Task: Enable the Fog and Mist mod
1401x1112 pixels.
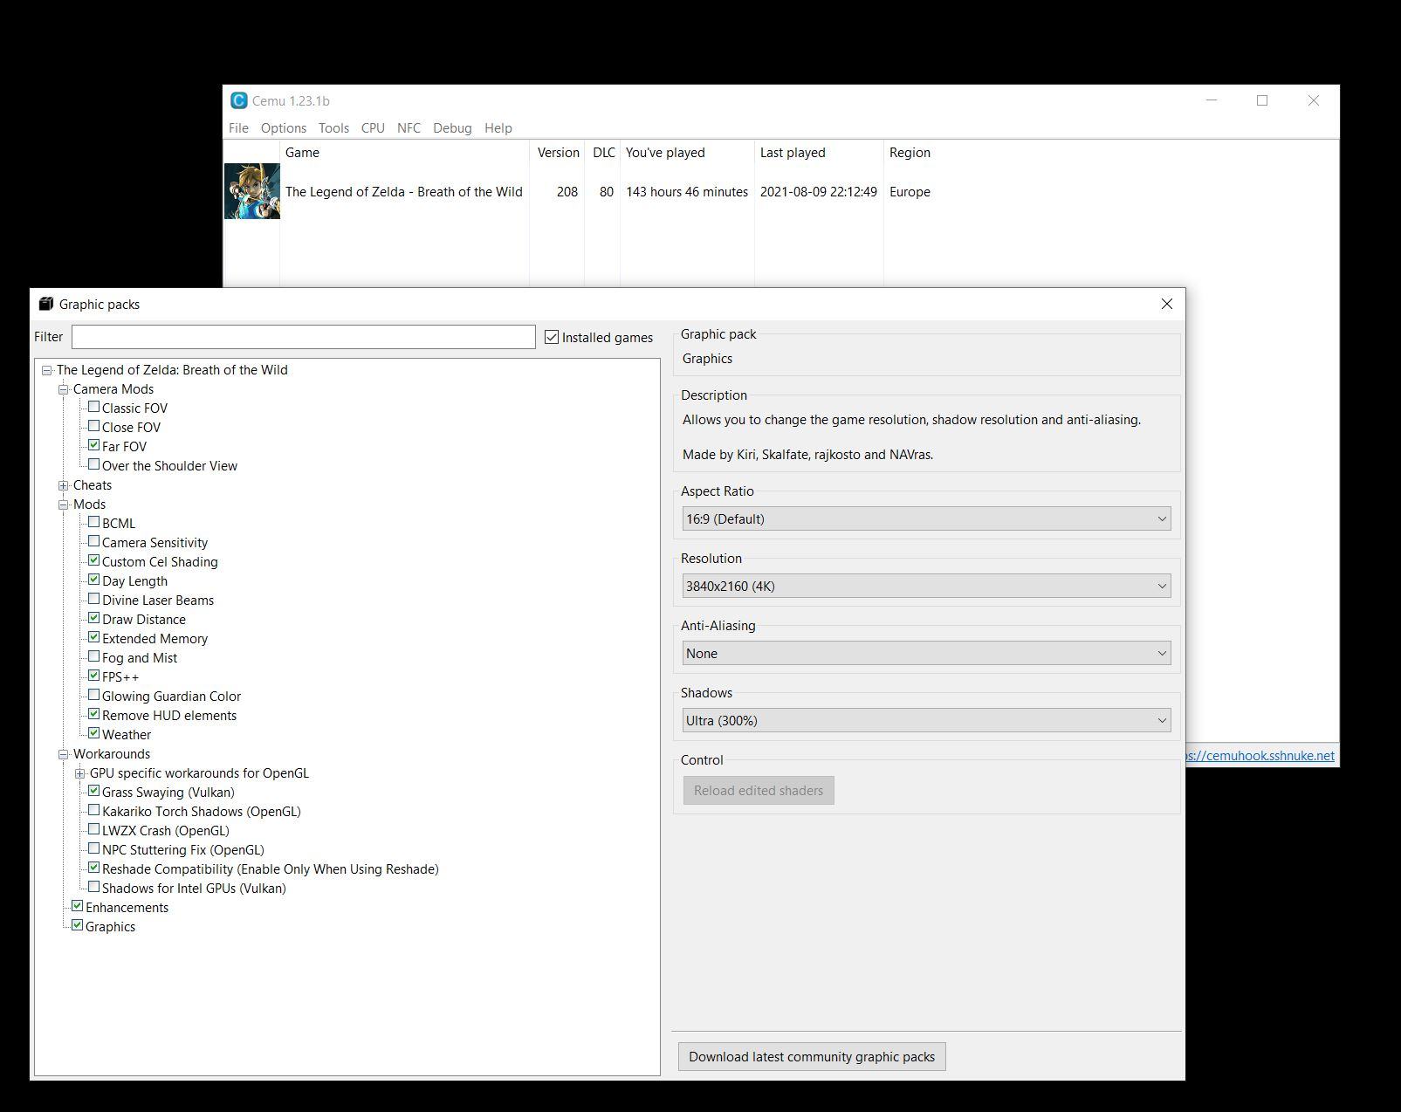Action: [x=93, y=656]
